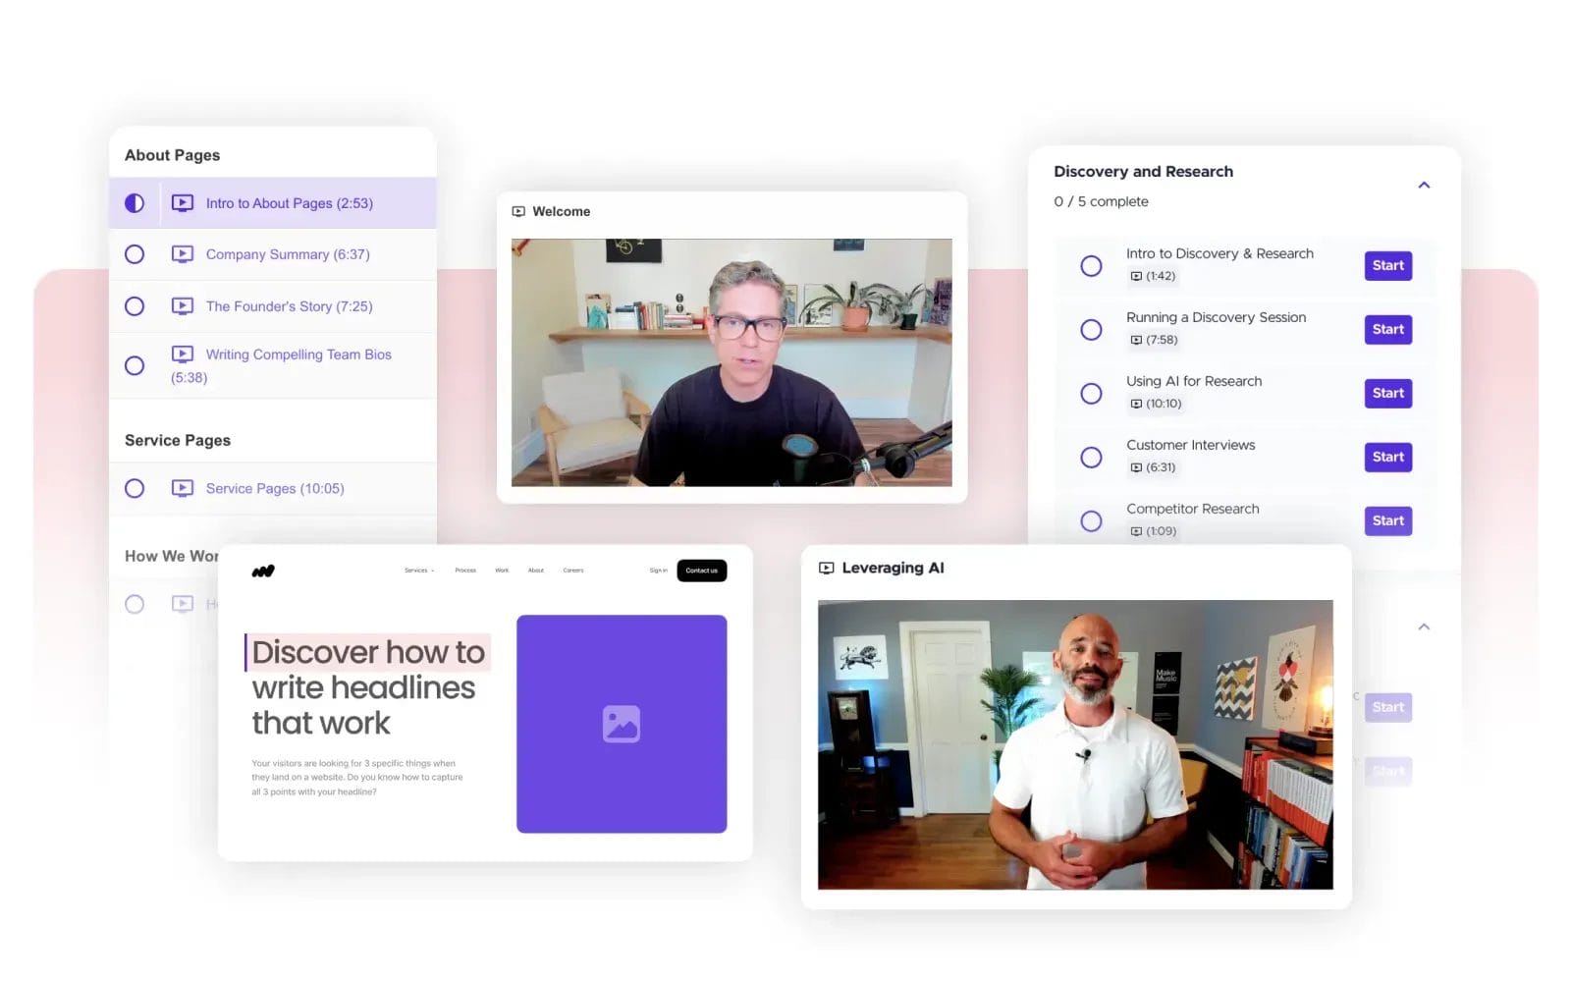
Task: Open the Services dropdown in mockup nav
Action: coord(418,571)
